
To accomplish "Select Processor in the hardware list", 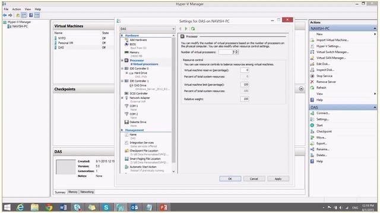I will [137, 60].
